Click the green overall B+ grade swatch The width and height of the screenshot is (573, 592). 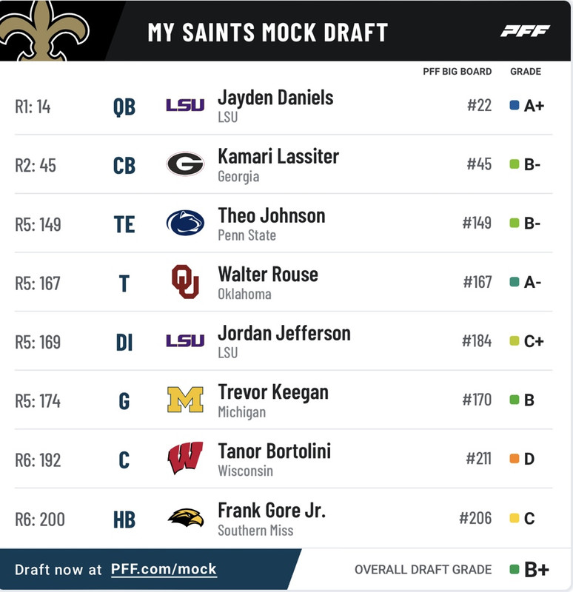click(x=514, y=569)
